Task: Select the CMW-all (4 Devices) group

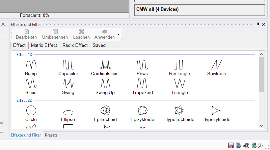Action: [x=199, y=10]
